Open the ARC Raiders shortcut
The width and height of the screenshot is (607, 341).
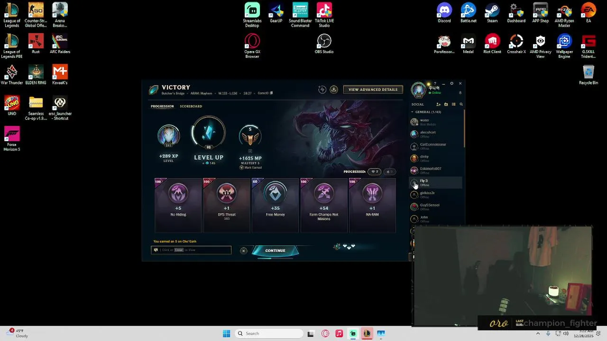(60, 44)
